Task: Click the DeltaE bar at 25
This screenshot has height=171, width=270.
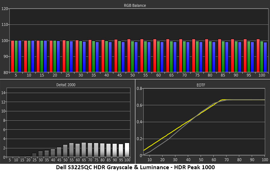Action: click(34, 155)
